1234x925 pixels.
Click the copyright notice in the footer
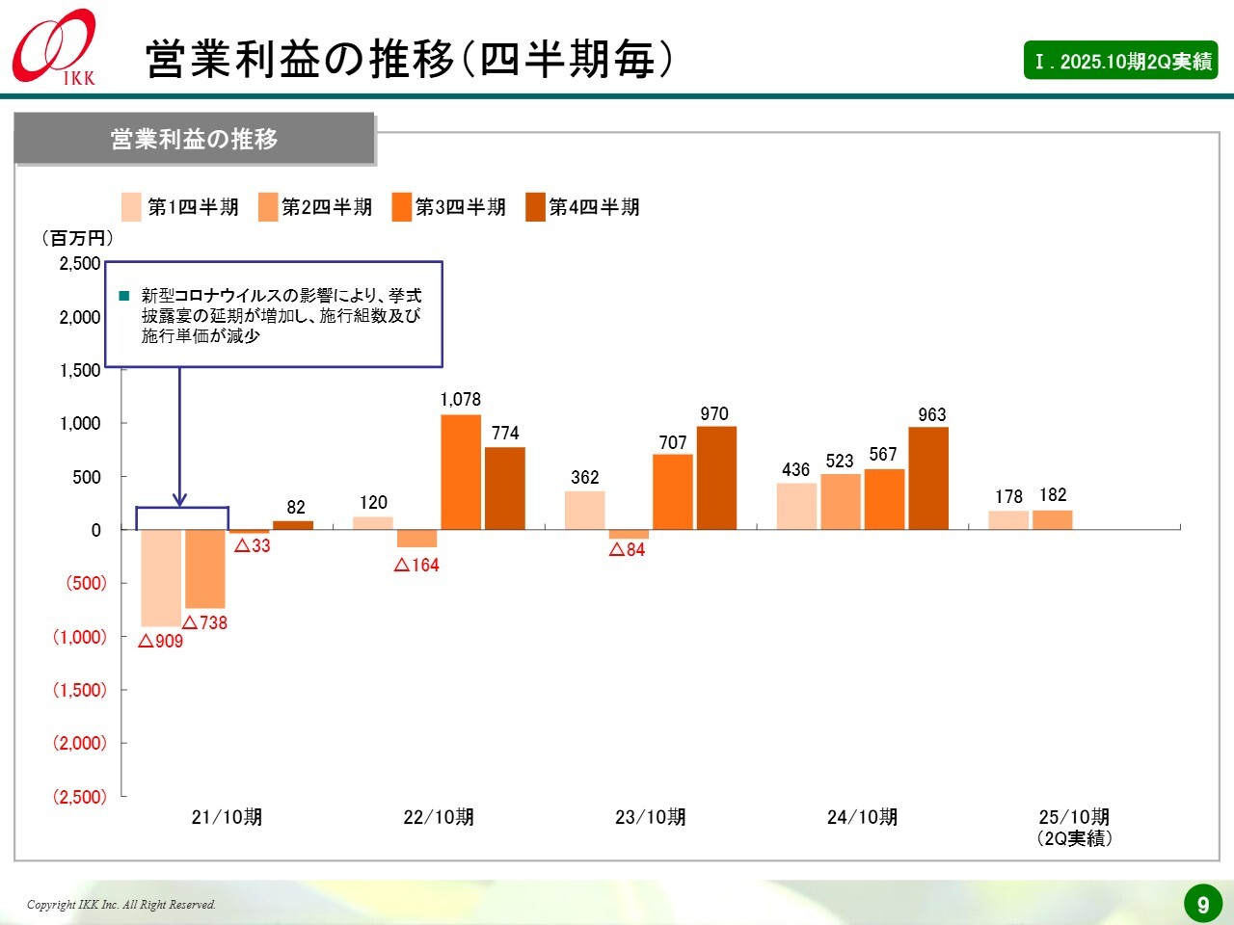pos(121,905)
